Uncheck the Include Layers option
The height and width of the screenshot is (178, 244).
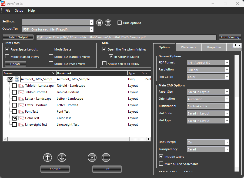click(x=161, y=156)
